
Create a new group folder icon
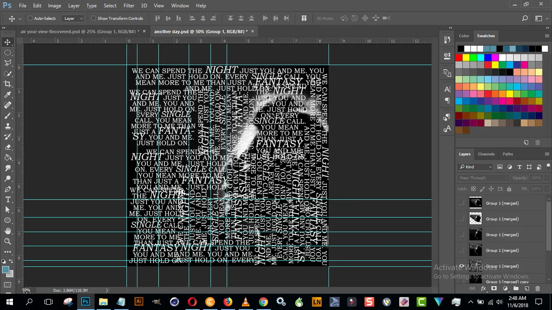pos(516,288)
